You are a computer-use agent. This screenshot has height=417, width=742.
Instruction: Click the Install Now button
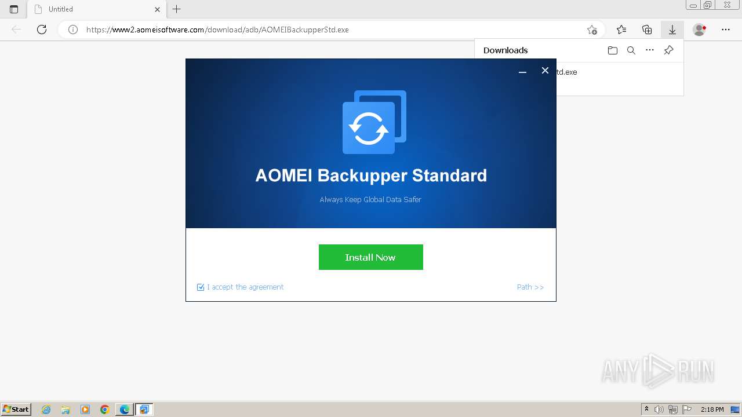(x=370, y=257)
